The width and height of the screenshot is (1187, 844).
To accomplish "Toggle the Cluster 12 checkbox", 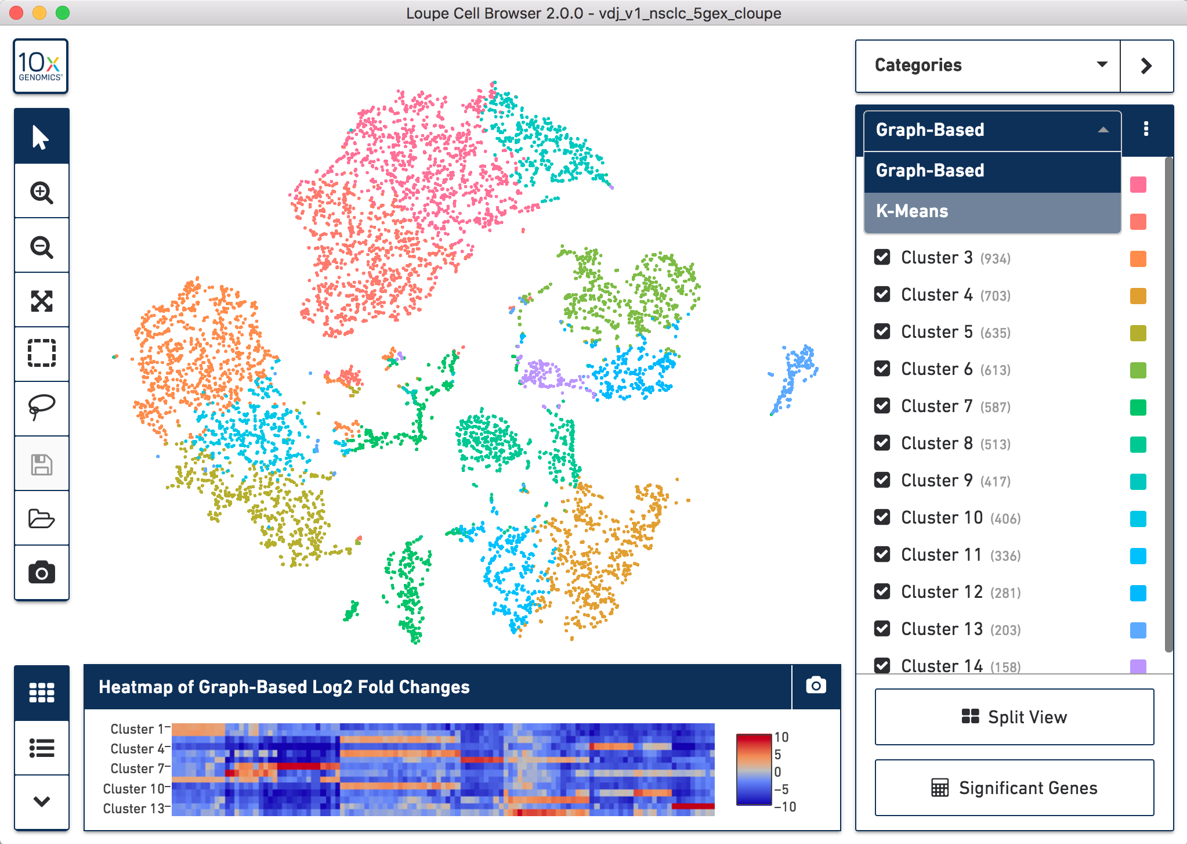I will (882, 591).
